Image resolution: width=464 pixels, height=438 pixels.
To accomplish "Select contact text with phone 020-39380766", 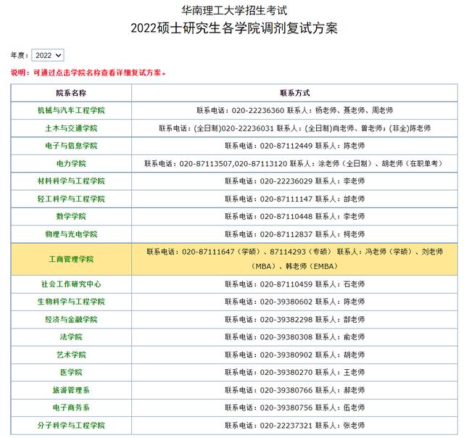I will coord(295,390).
